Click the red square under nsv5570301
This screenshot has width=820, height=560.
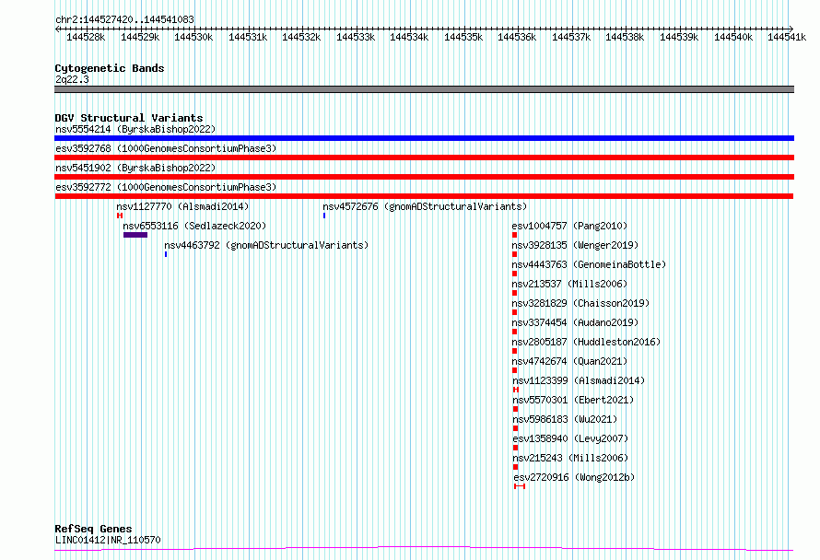515,409
